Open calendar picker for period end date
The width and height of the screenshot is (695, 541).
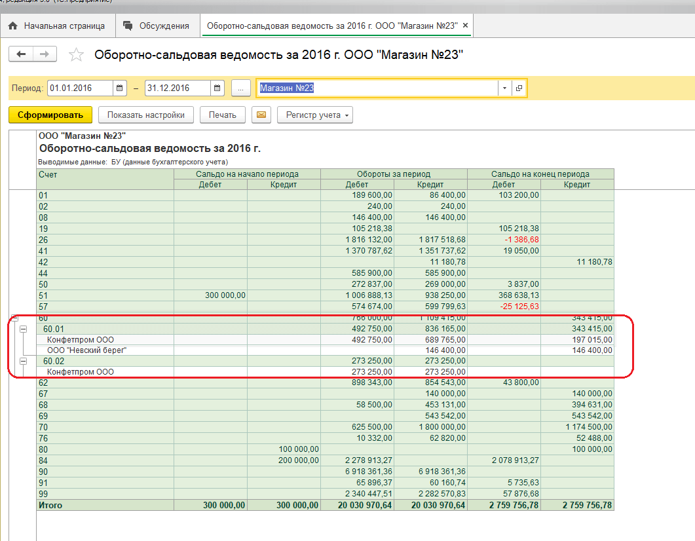(217, 88)
